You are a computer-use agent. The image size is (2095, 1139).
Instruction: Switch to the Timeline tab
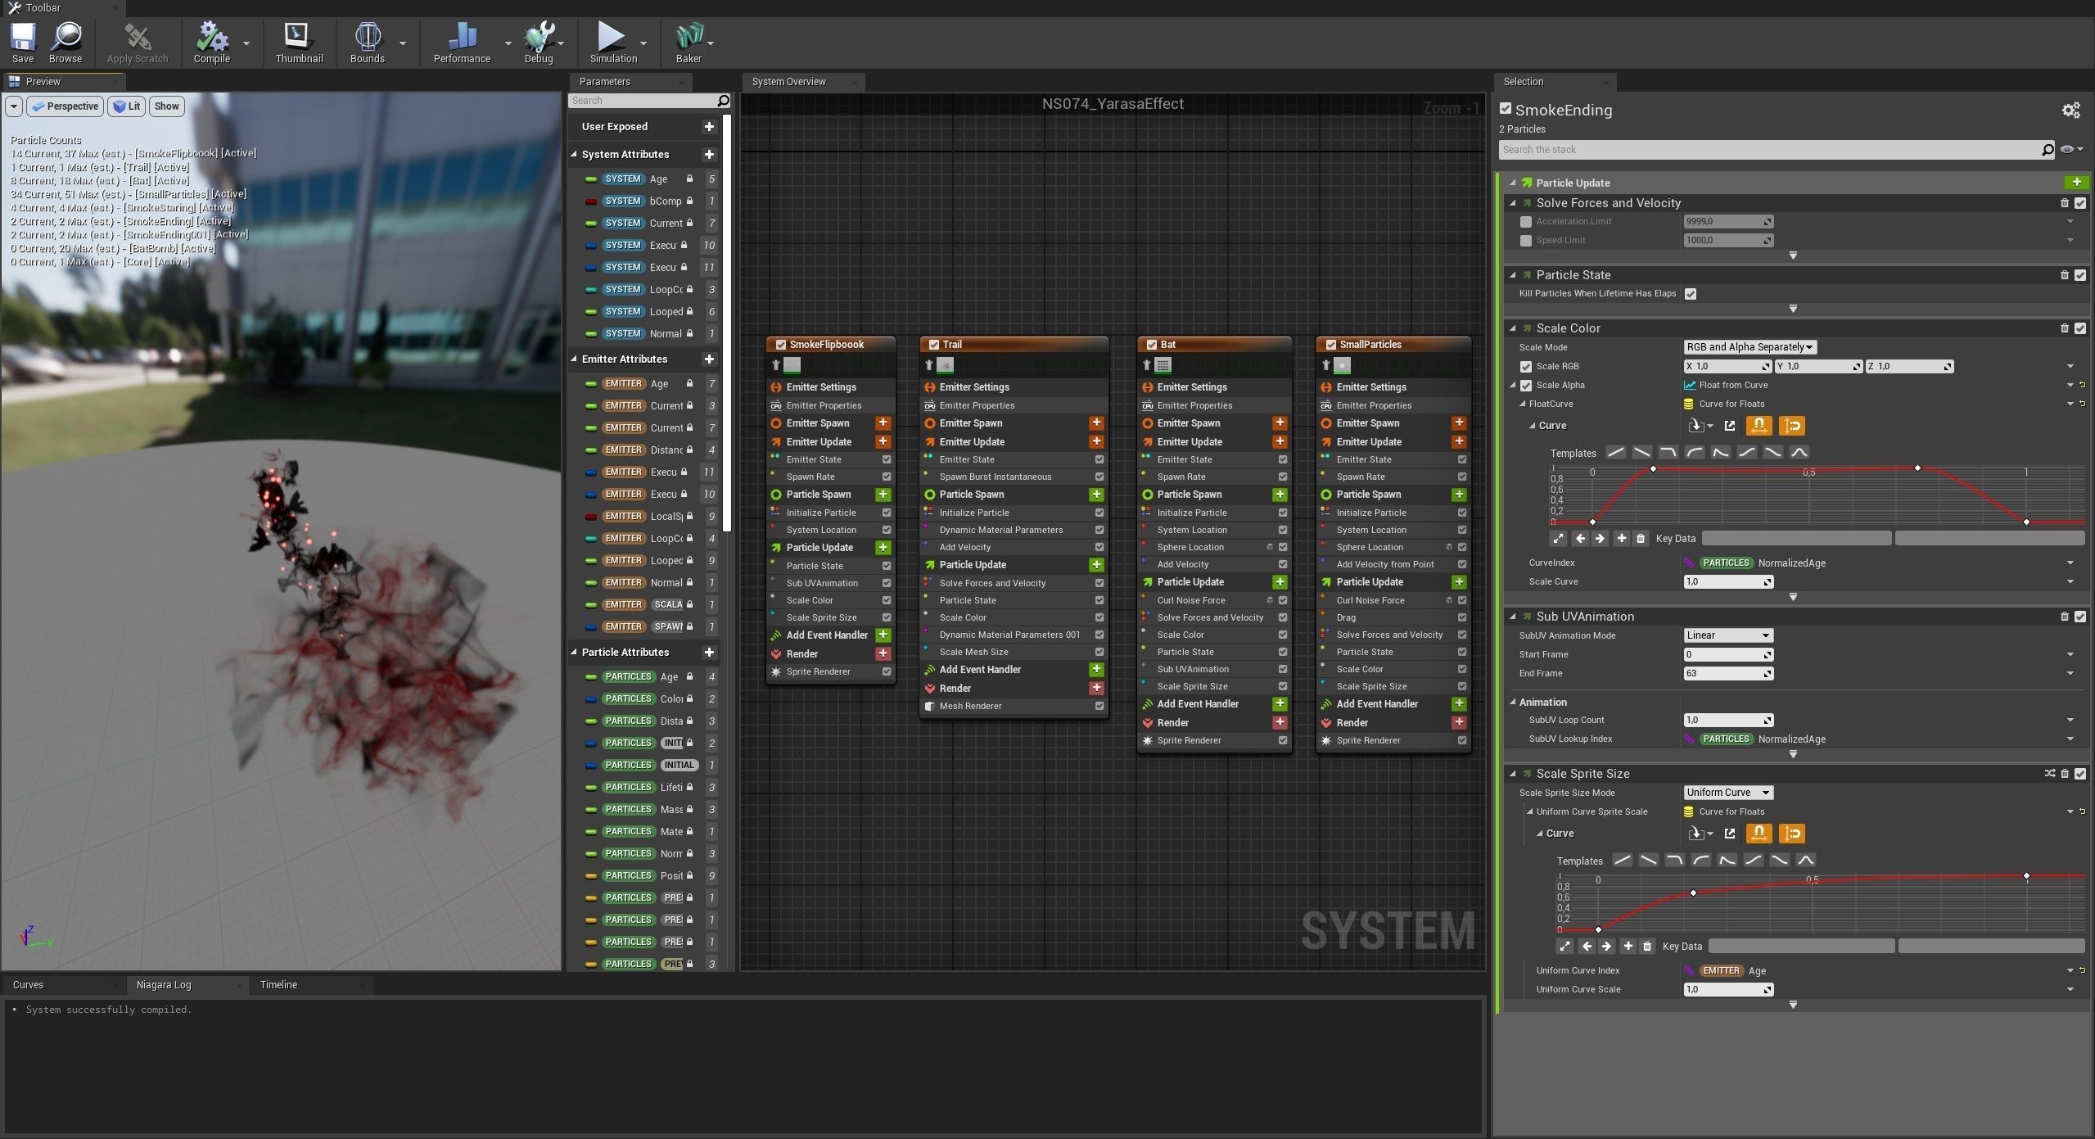278,985
